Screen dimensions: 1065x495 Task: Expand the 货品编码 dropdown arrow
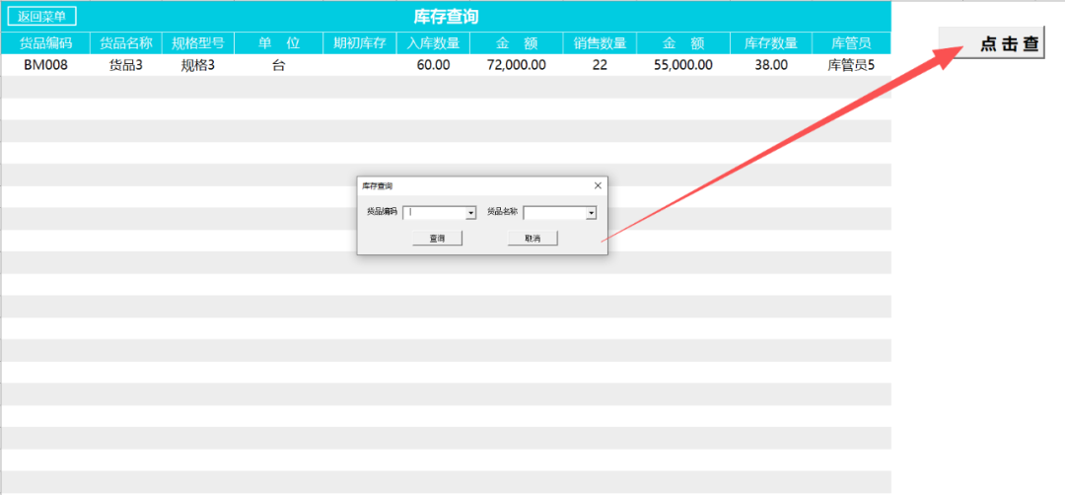click(x=470, y=212)
